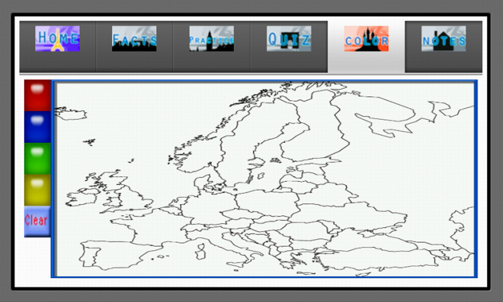This screenshot has height=302, width=503.
Task: Go to the Quiz tab
Action: pyautogui.click(x=289, y=39)
